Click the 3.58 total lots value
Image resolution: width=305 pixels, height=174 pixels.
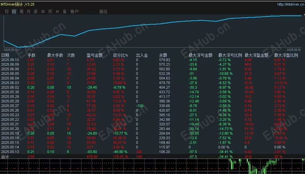click(31, 157)
